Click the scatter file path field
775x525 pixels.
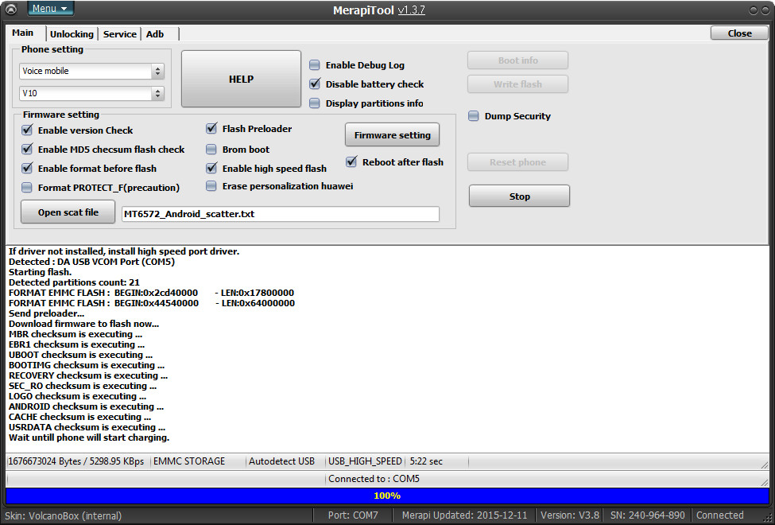tap(281, 214)
